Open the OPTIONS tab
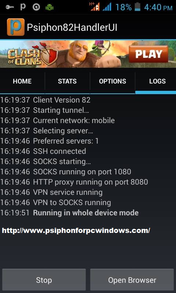This screenshot has width=176, height=293. [x=113, y=81]
